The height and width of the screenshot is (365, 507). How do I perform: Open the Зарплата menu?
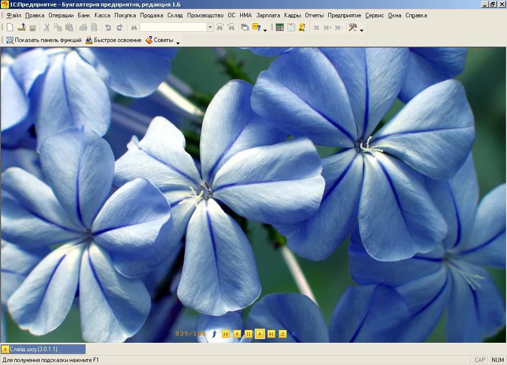pyautogui.click(x=268, y=15)
